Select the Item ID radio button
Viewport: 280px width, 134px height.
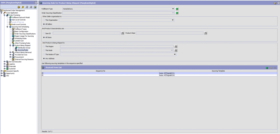[44, 33]
